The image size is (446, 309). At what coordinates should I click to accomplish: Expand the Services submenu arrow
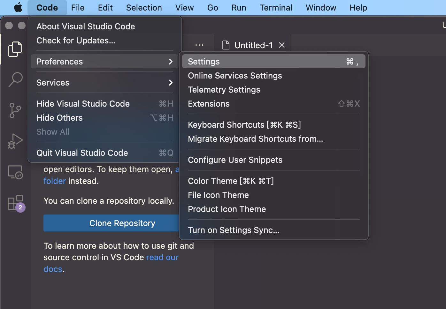pos(171,83)
